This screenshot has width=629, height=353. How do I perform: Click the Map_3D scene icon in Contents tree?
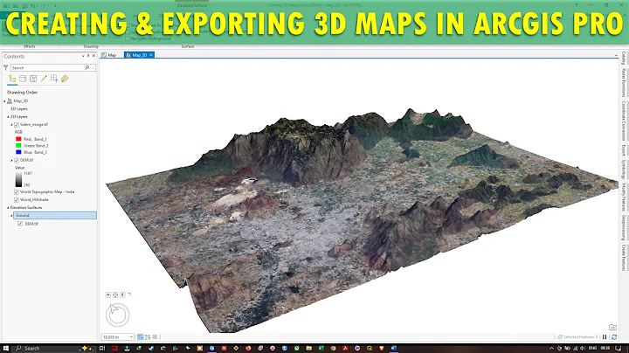[x=10, y=101]
